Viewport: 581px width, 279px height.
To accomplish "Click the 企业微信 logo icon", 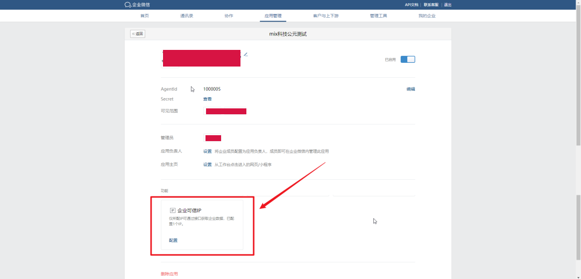I will 128,5.
